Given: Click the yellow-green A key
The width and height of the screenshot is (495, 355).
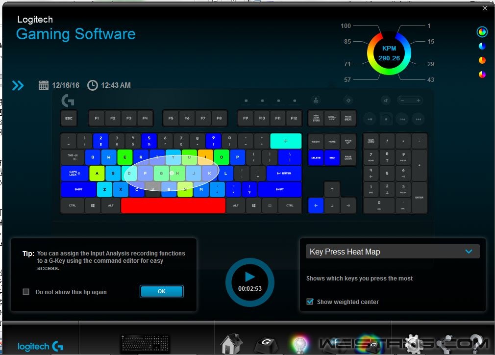Looking at the screenshot, I should (97, 174).
